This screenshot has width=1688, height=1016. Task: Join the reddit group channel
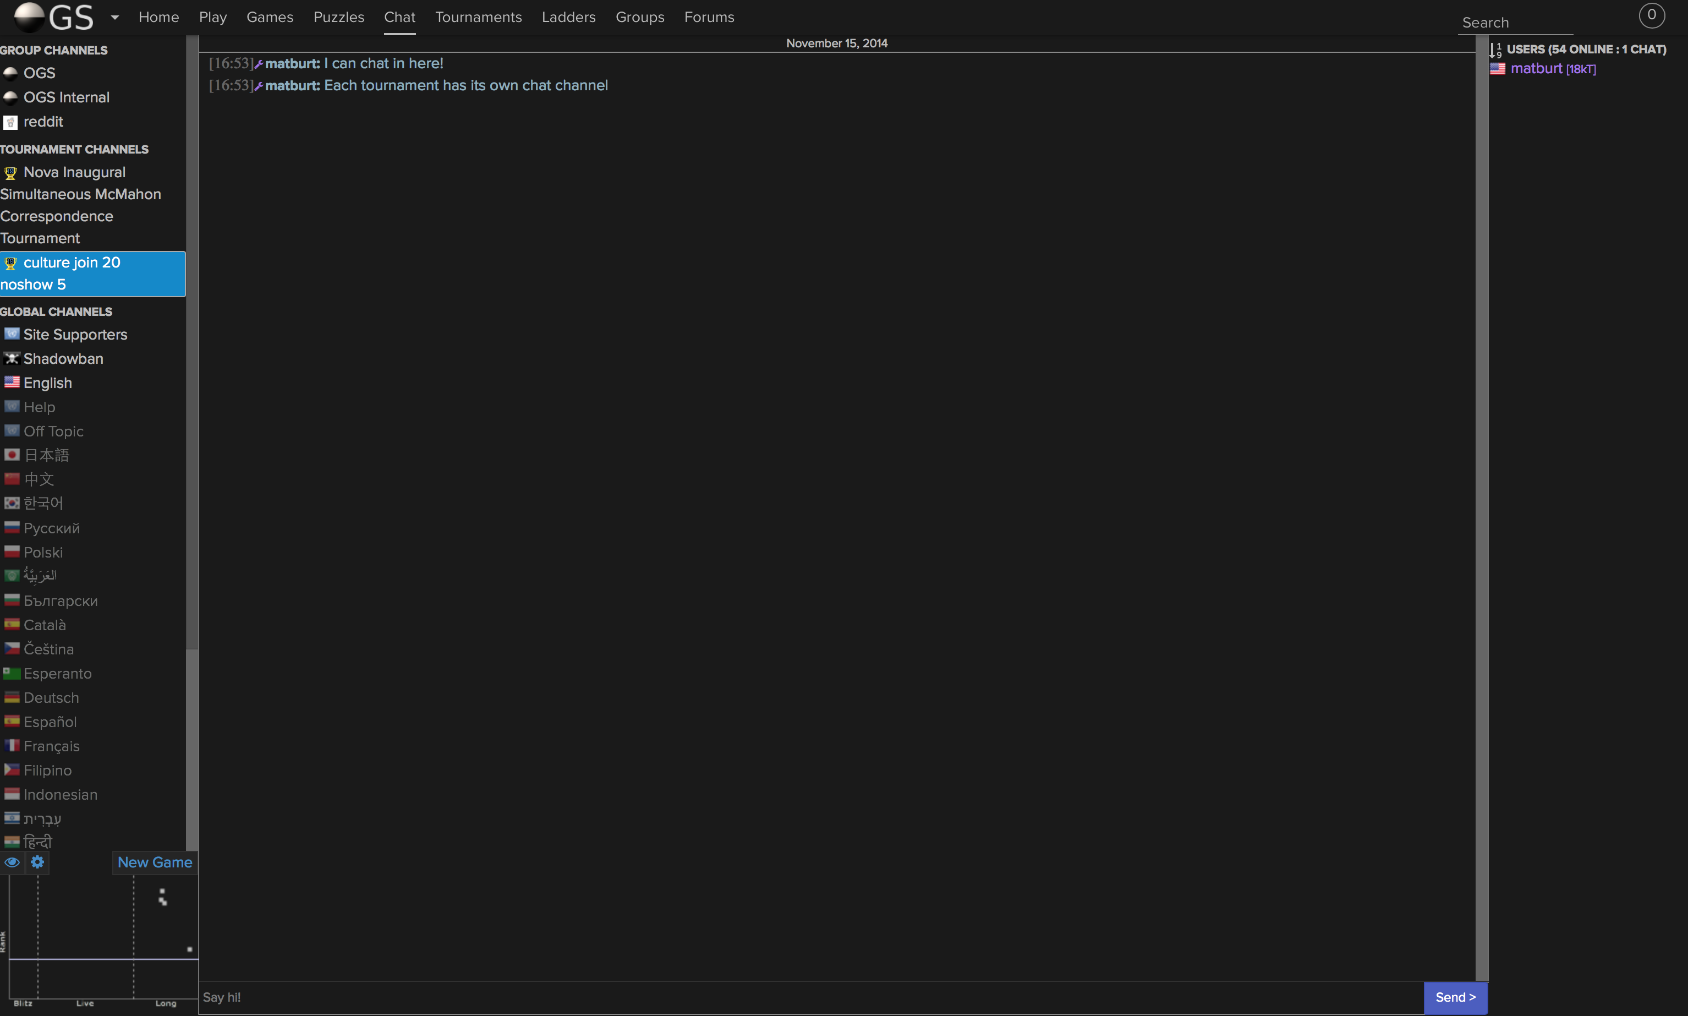42,122
